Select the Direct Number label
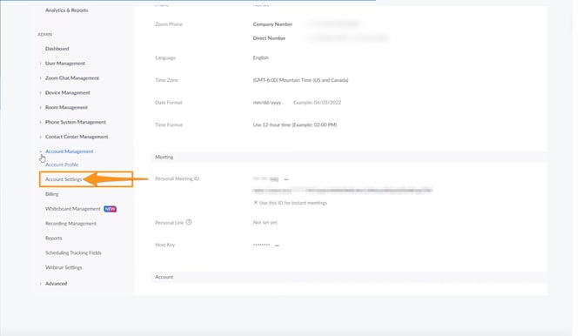Screen dimensions: 583x336 point(269,38)
